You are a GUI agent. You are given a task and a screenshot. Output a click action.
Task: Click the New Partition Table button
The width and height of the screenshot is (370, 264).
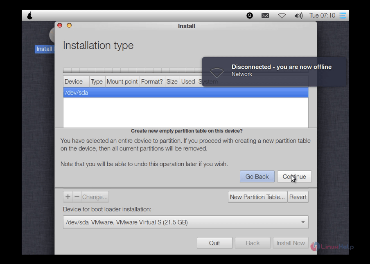tap(257, 197)
